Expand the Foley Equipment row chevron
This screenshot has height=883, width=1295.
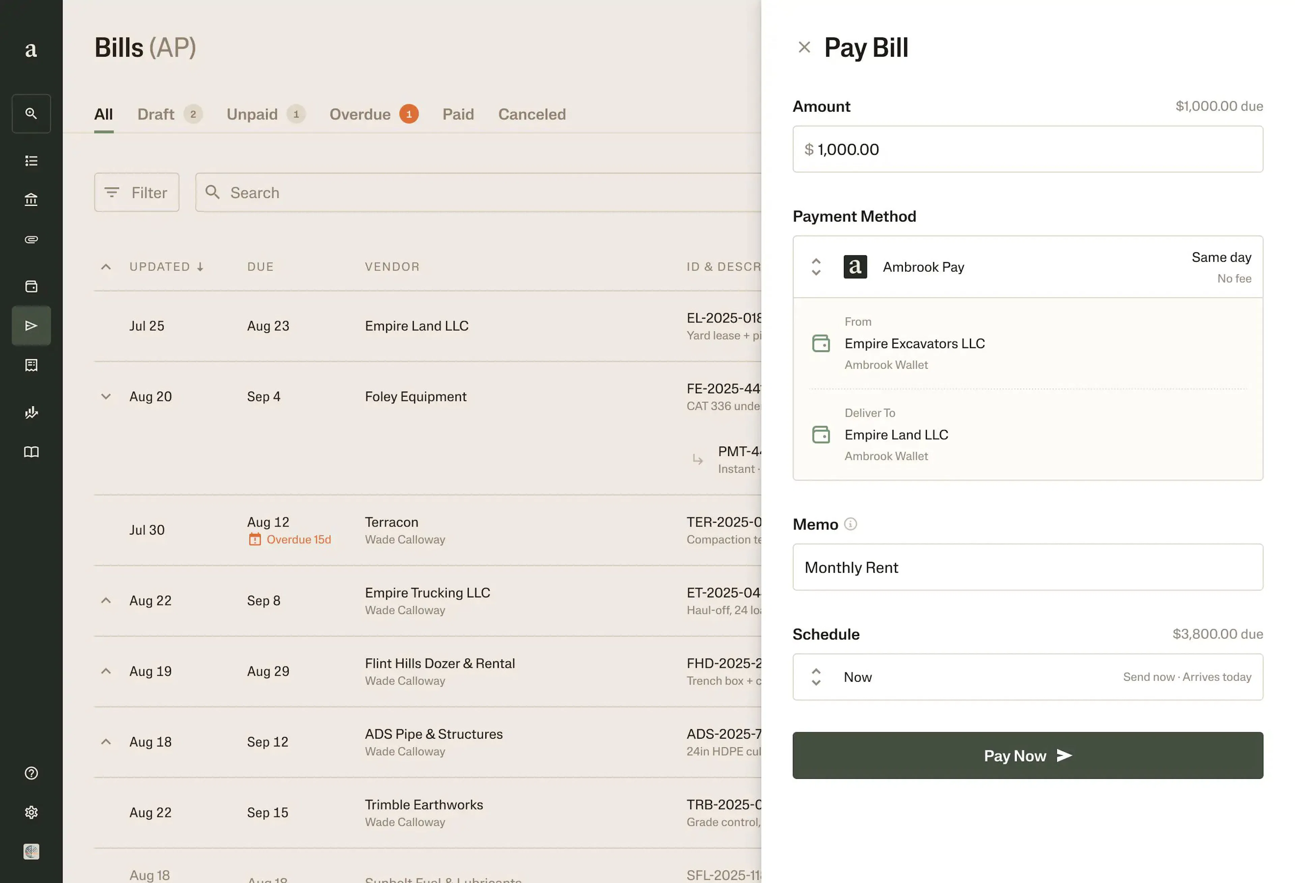click(x=106, y=396)
